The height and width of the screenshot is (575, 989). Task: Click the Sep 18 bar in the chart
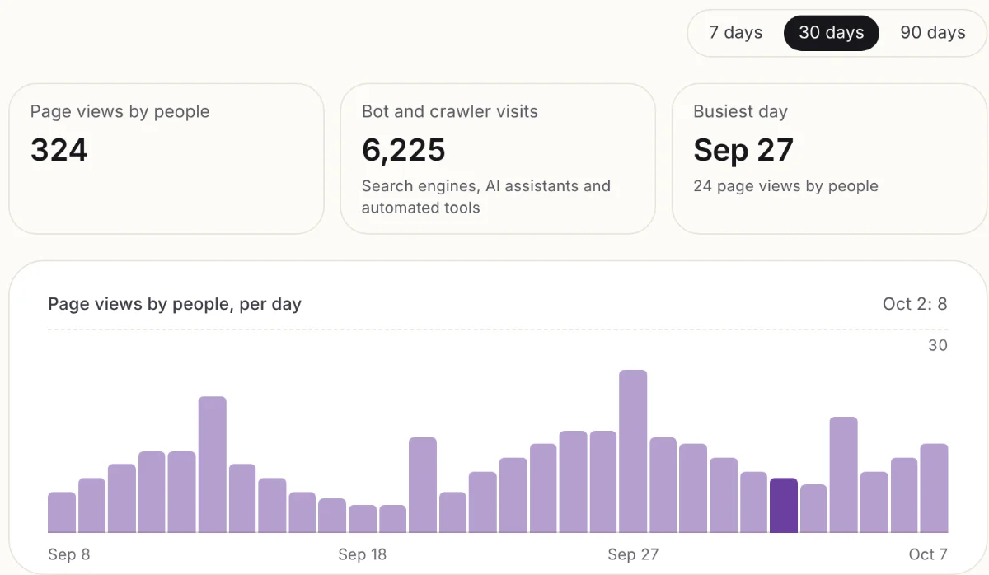(363, 519)
